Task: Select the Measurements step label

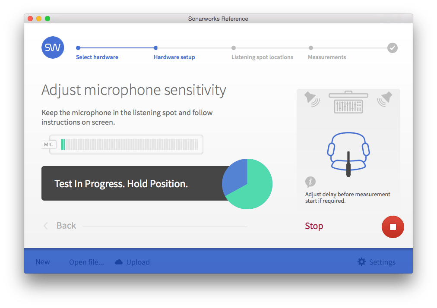Action: (326, 57)
